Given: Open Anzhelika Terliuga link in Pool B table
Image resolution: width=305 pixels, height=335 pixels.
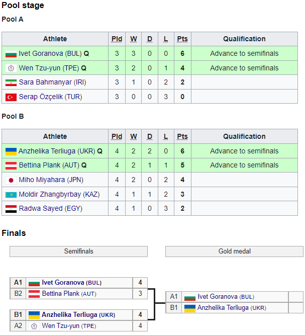Looking at the screenshot, I should pyautogui.click(x=48, y=151).
